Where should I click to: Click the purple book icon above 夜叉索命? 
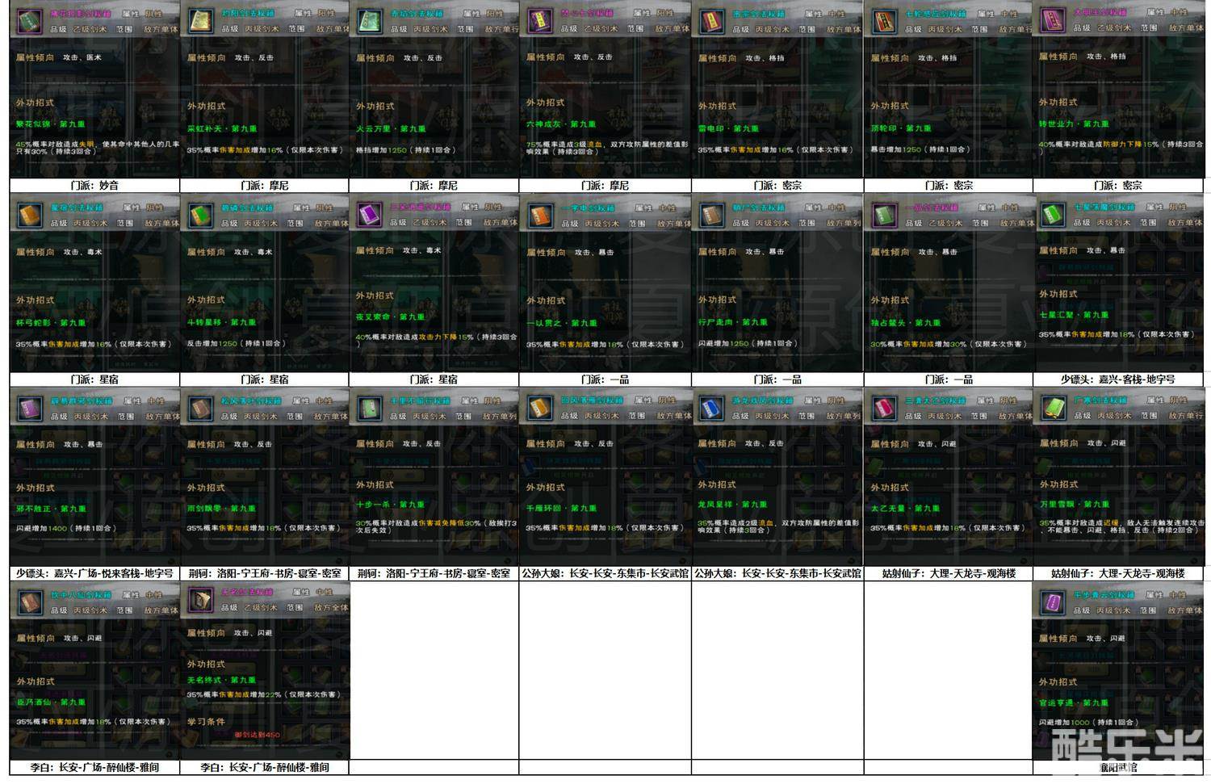click(x=369, y=214)
